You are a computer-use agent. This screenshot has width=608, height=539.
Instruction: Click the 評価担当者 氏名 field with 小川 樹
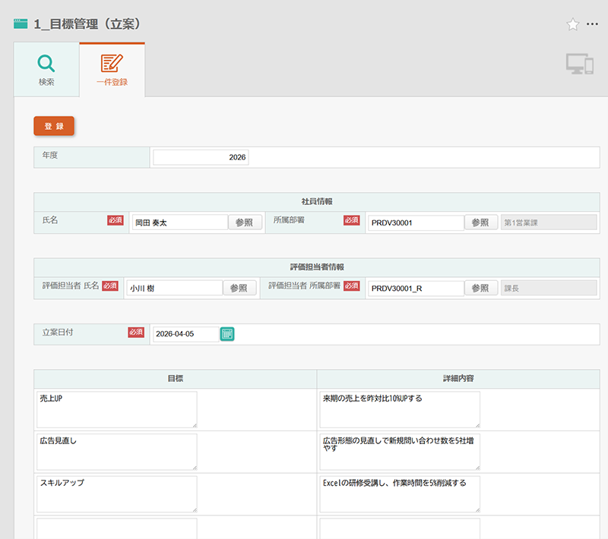coord(173,288)
